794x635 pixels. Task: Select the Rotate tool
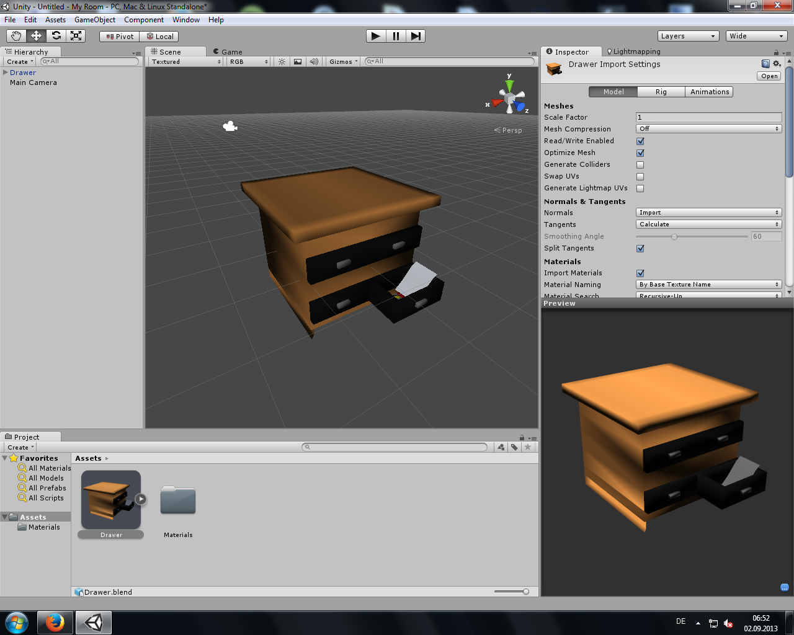click(x=56, y=36)
